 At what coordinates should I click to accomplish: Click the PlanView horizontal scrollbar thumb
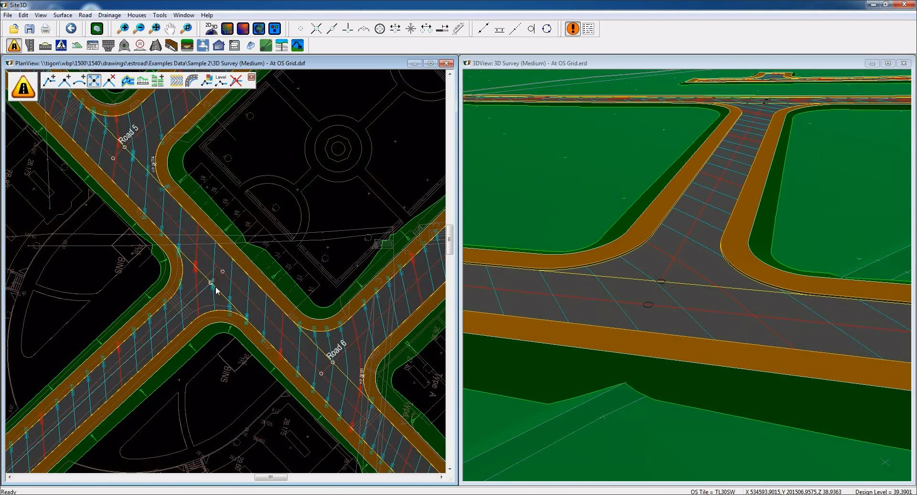[x=270, y=477]
